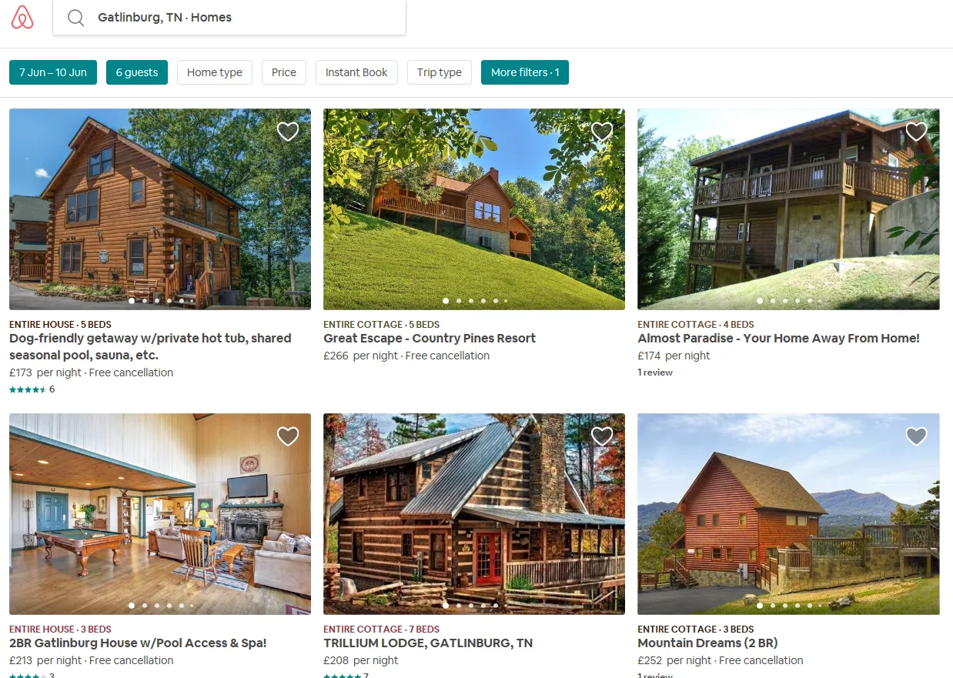Click the Airbnb logo icon
Image resolution: width=953 pixels, height=678 pixels.
pyautogui.click(x=22, y=17)
